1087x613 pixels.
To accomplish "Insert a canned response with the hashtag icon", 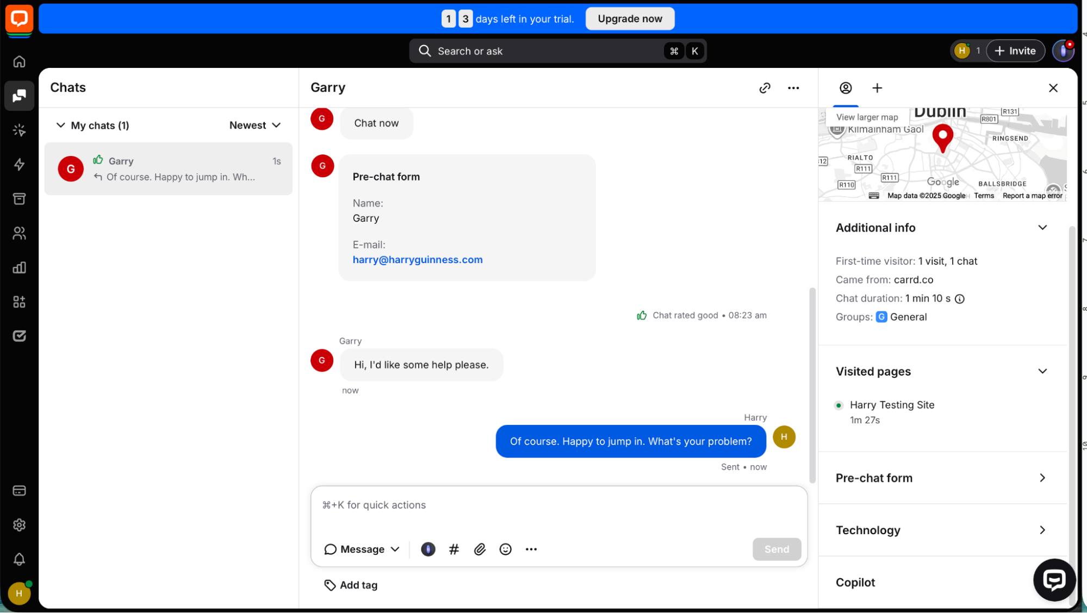I will (454, 549).
